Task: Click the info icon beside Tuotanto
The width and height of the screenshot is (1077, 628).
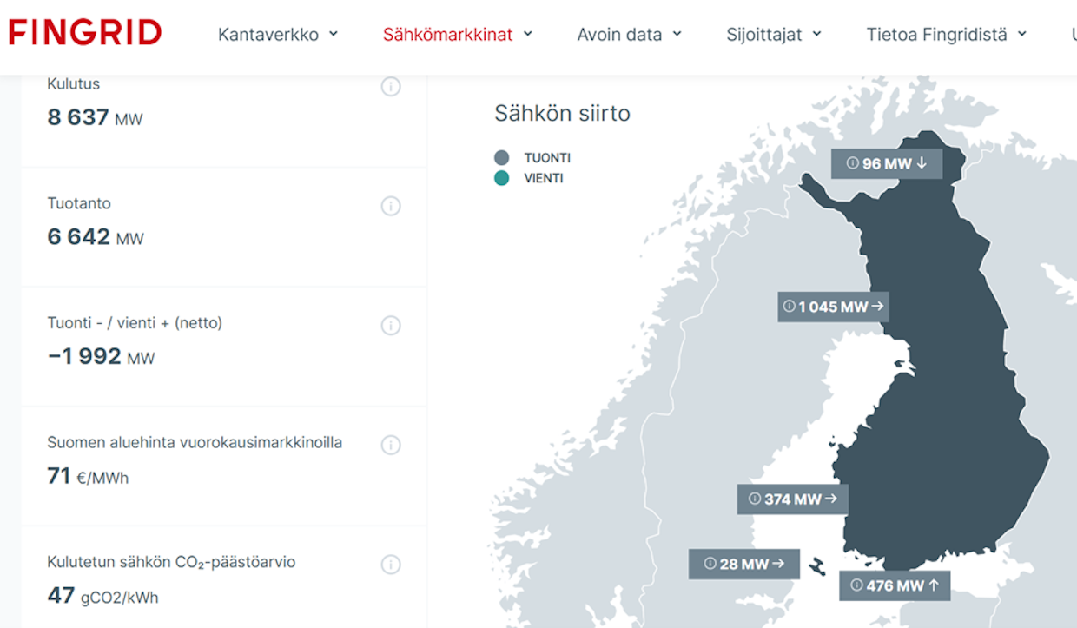Action: (391, 206)
